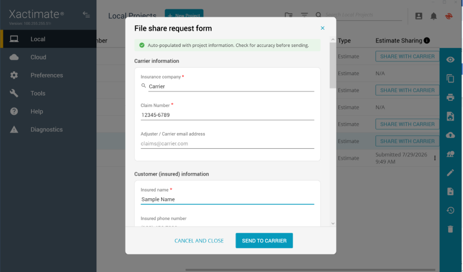The image size is (463, 272).
Task: Click the scroll-down arrow in the form
Action: click(x=333, y=224)
